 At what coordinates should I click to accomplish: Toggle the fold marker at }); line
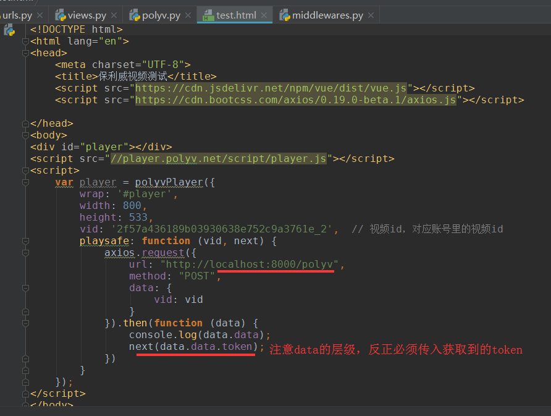pos(25,382)
